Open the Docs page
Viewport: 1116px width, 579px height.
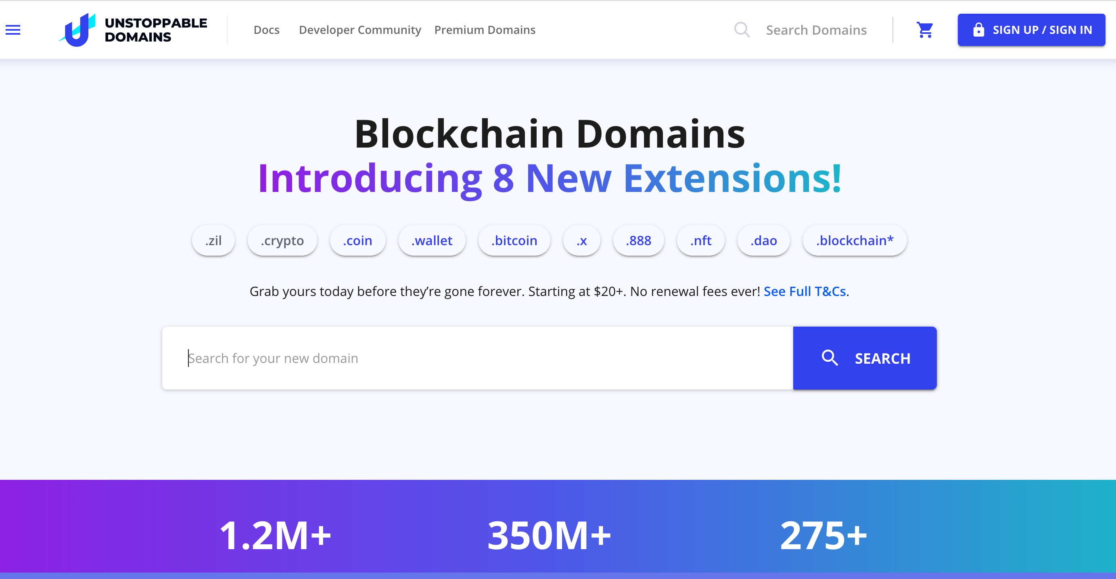pos(266,30)
